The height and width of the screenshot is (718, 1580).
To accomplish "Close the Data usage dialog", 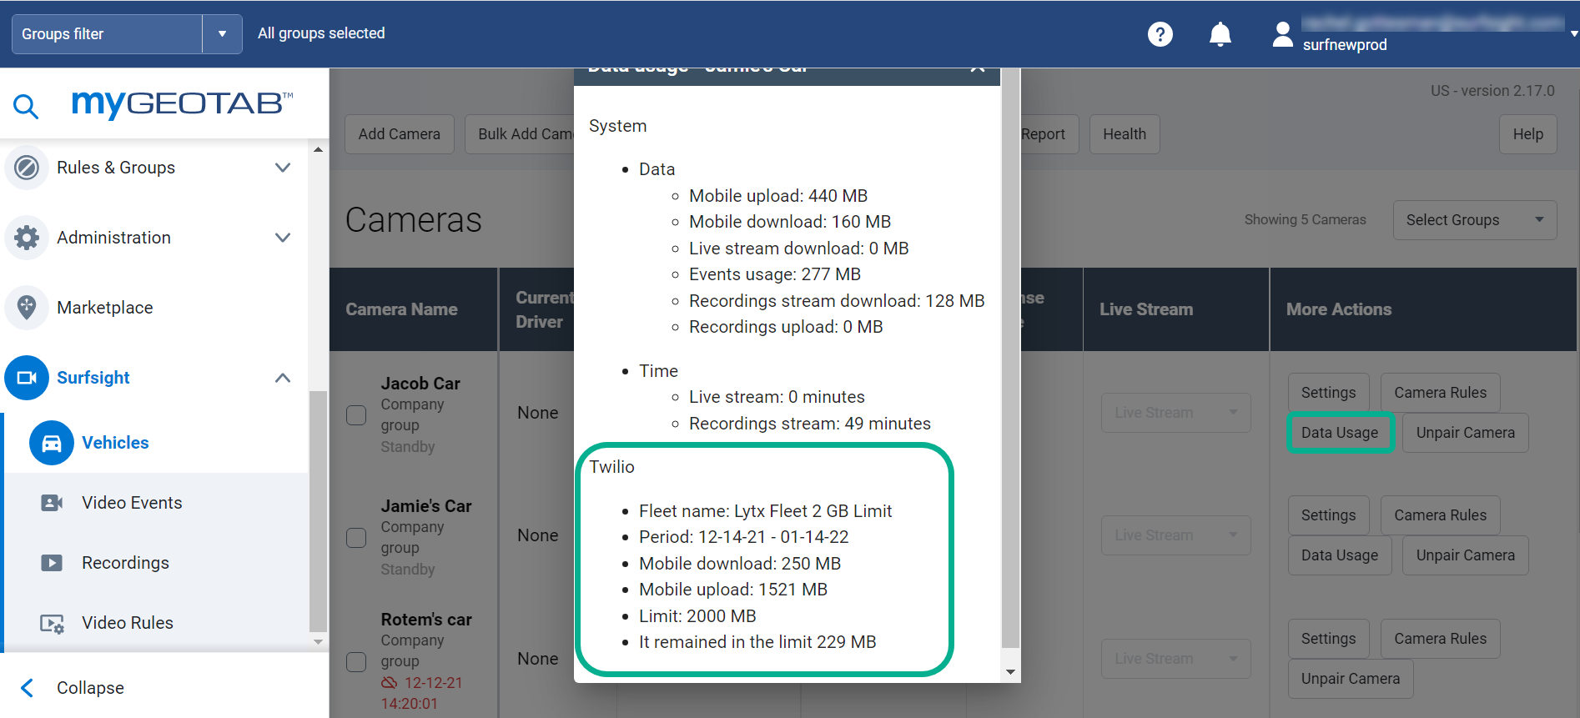I will [x=978, y=70].
